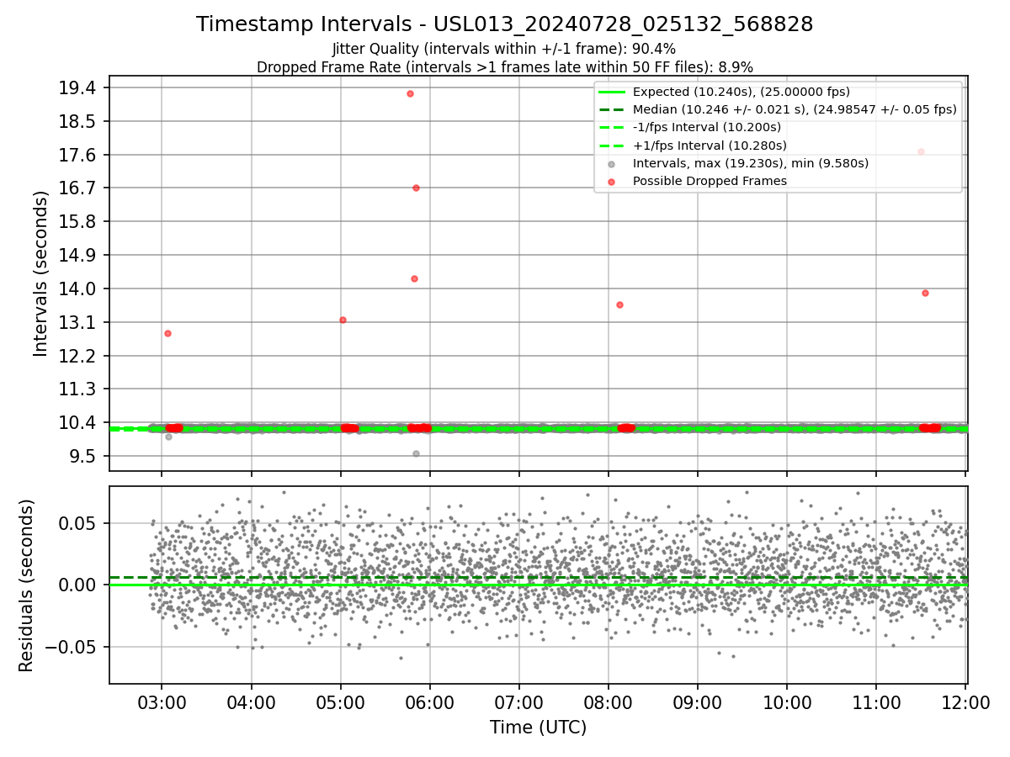Click the highest red dropped-frame point near 19.2 seconds

click(x=410, y=93)
